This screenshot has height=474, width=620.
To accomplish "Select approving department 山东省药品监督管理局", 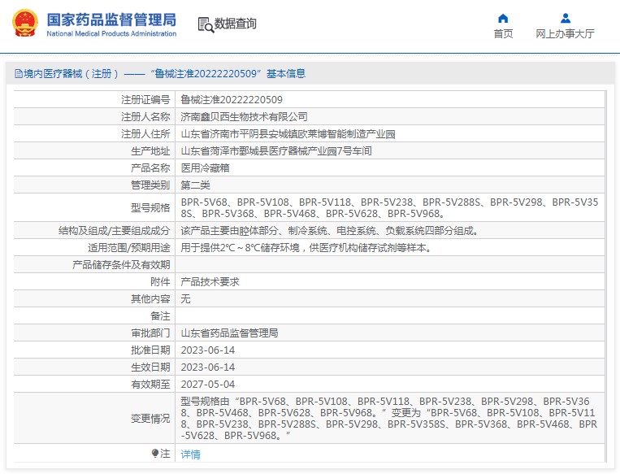I will coord(229,333).
